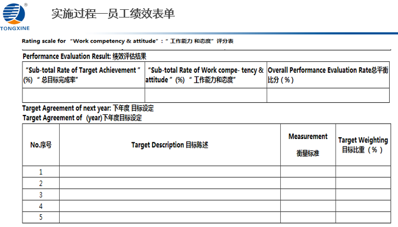Image resolution: width=398 pixels, height=227 pixels.
Task: Click the Target Description cell in row 5
Action: (170, 218)
